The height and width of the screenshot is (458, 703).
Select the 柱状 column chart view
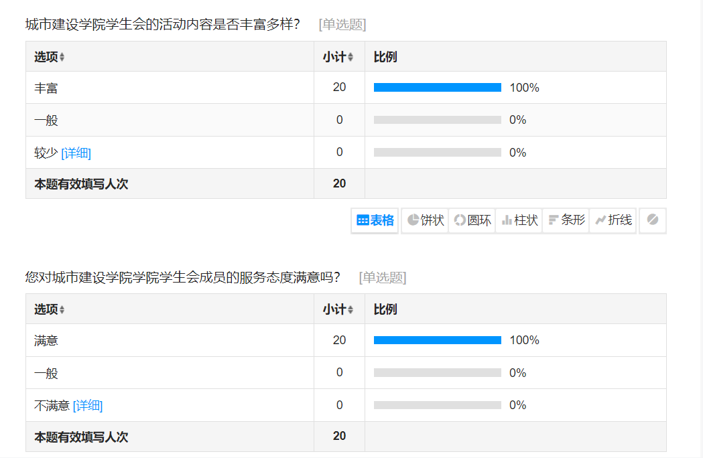click(519, 220)
